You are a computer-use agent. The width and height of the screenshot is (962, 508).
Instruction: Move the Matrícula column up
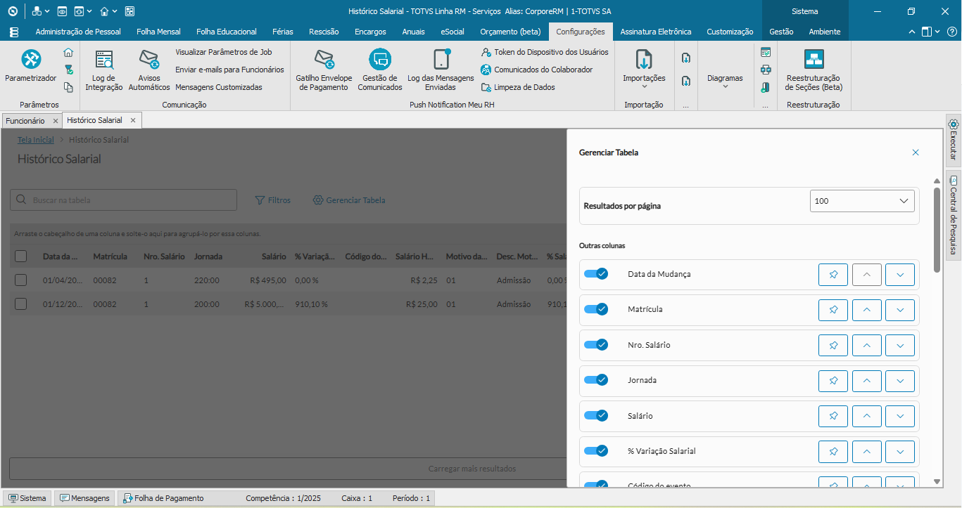(867, 309)
